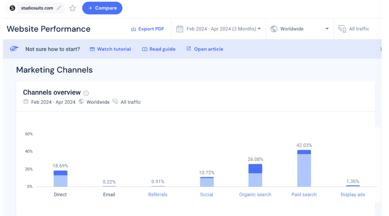Click the Referrals bar at 0.91%

(x=158, y=186)
